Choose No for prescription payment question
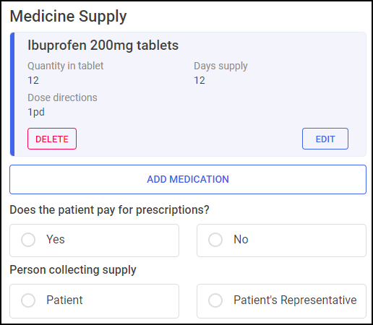The height and width of the screenshot is (325, 373). (281, 240)
